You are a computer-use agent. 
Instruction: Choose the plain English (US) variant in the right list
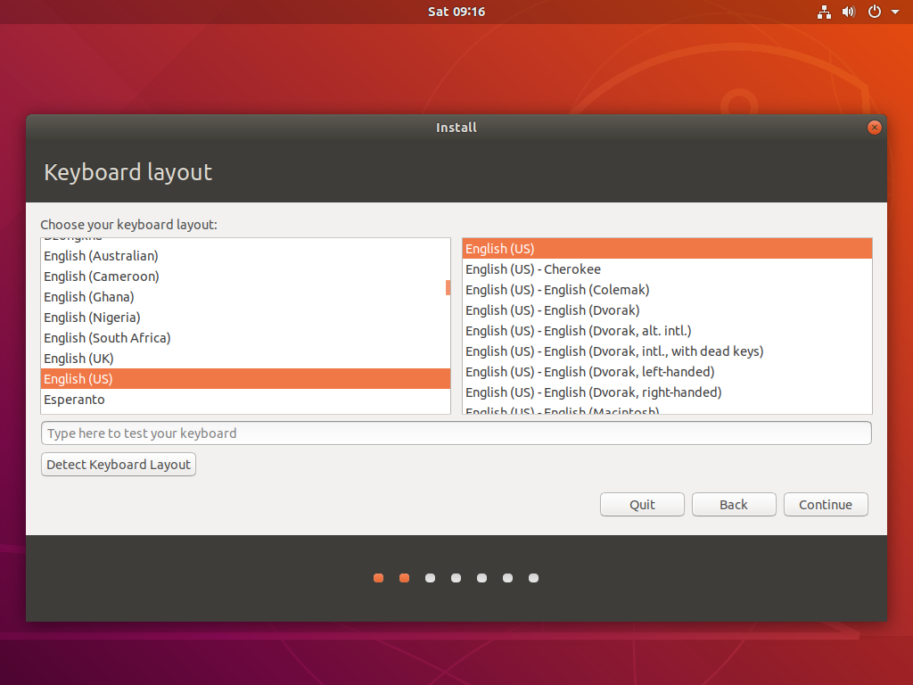coord(667,249)
